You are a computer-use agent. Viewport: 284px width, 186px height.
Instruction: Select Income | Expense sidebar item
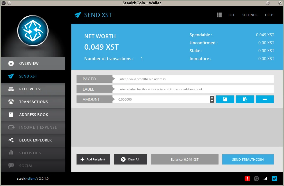(x=33, y=128)
